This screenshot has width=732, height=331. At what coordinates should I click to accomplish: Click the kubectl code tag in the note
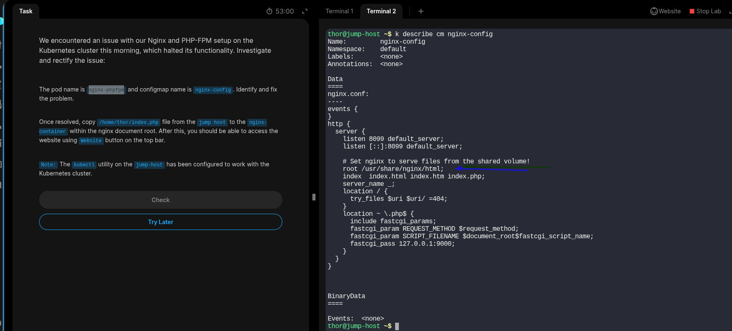click(84, 165)
